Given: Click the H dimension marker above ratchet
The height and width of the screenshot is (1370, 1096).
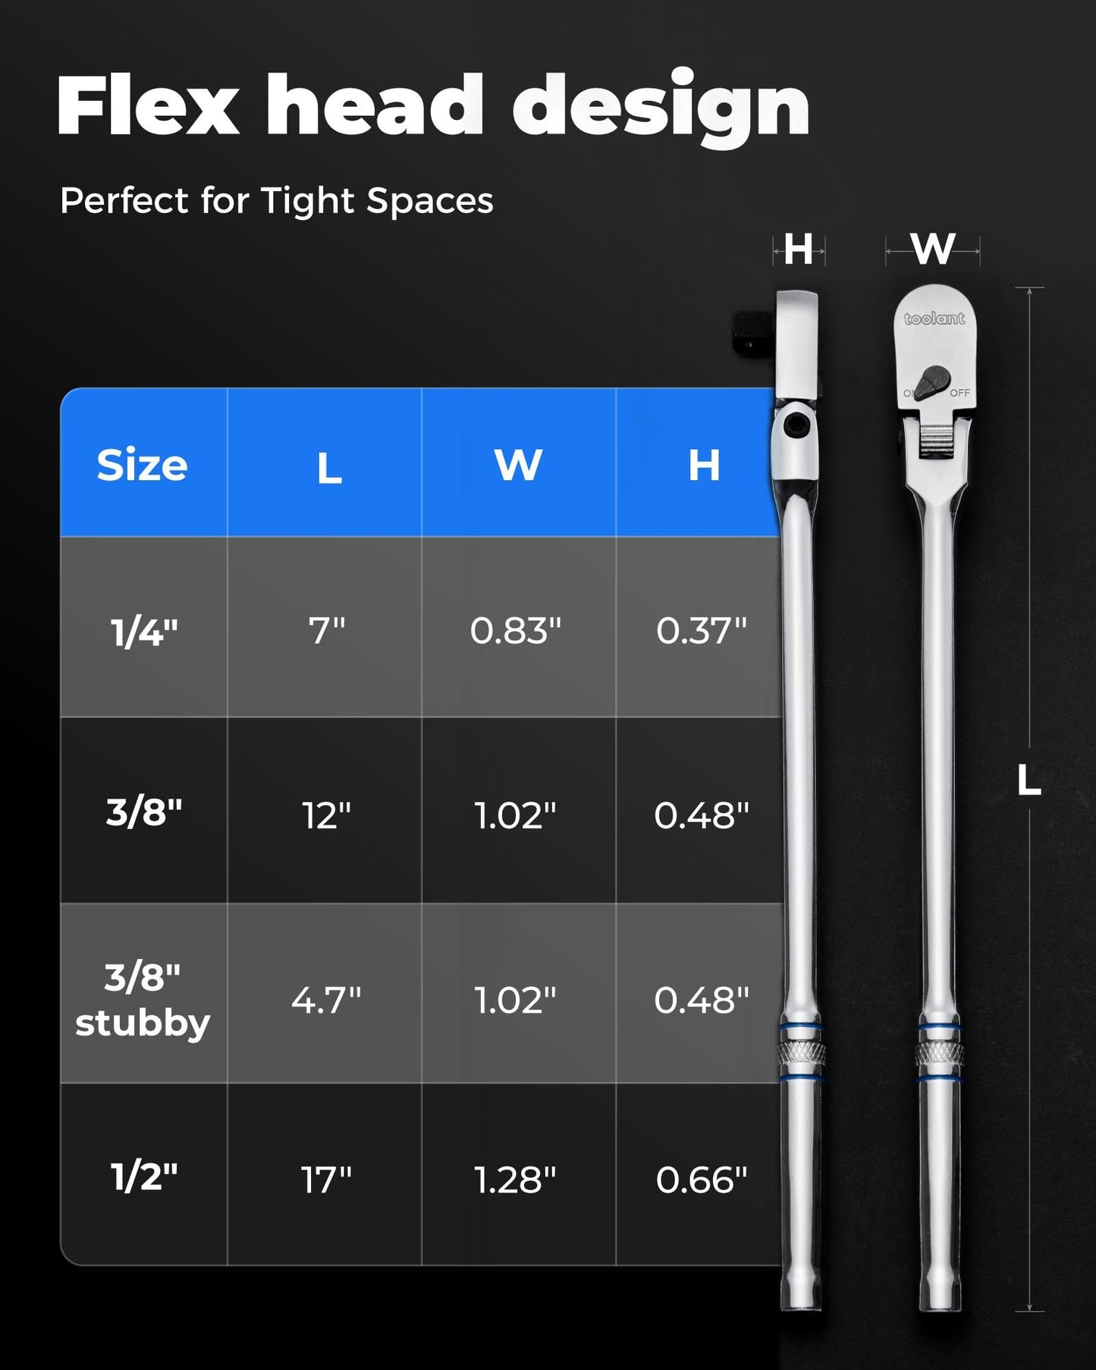Looking at the screenshot, I should click(x=799, y=250).
